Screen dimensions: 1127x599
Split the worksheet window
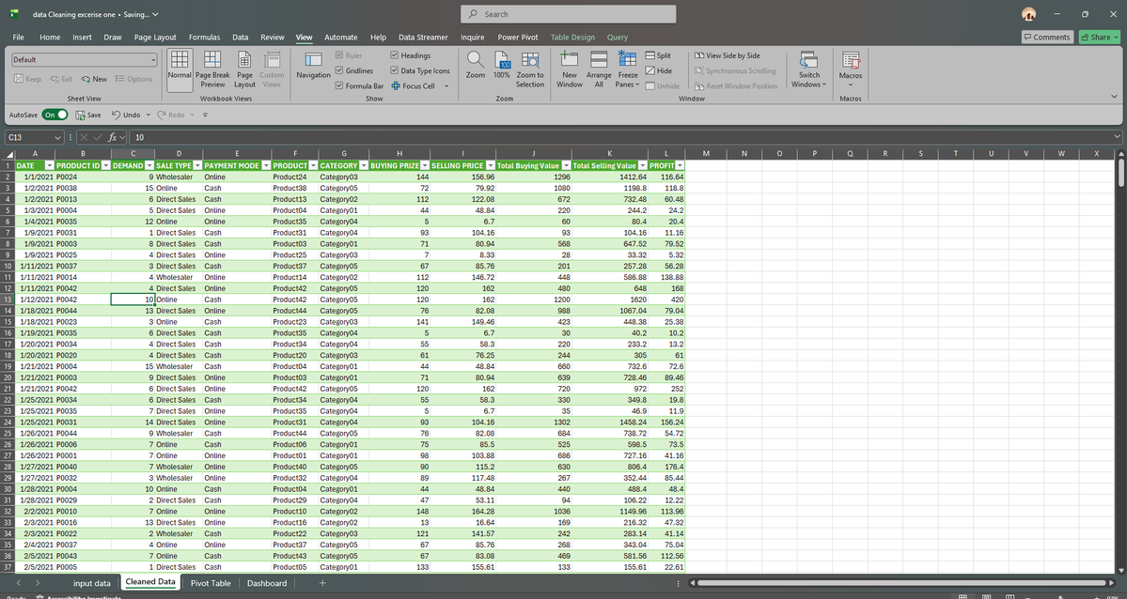coord(658,55)
